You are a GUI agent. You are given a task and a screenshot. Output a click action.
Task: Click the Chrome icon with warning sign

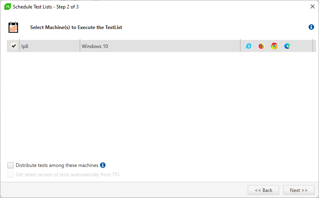274,46
